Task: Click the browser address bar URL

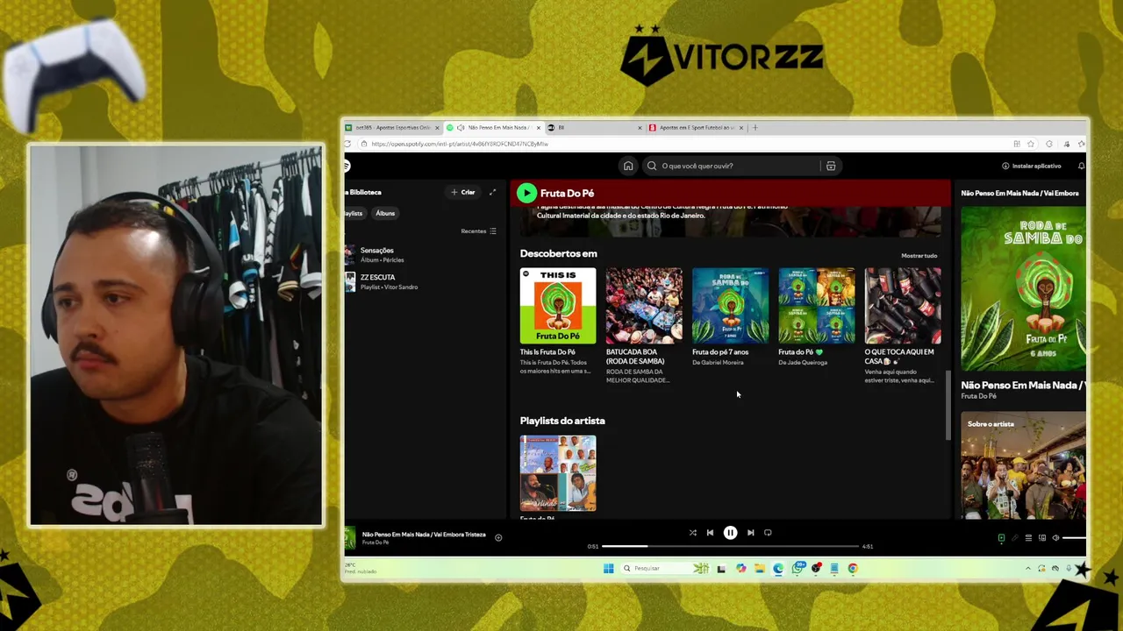Action: tap(460, 144)
